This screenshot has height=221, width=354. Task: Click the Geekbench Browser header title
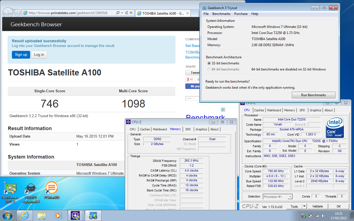coord(36,24)
